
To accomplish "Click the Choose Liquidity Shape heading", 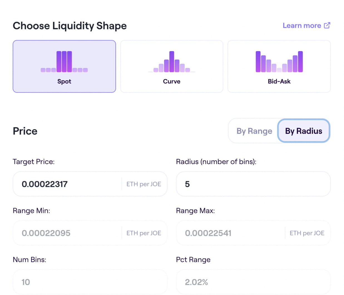I will point(70,26).
